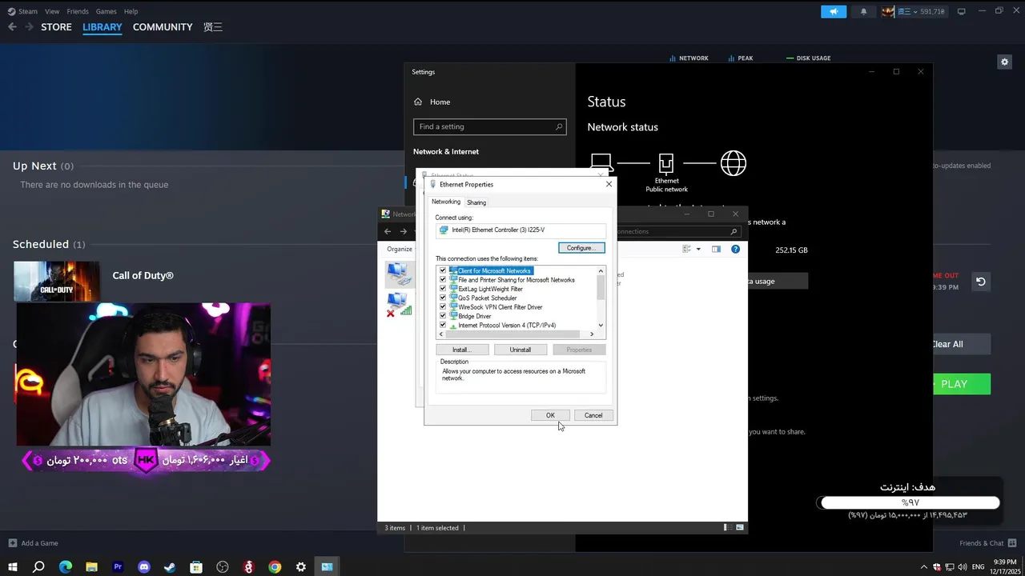Click the items list vertical scrollbar
Viewport: 1025px width, 576px height.
(x=601, y=298)
